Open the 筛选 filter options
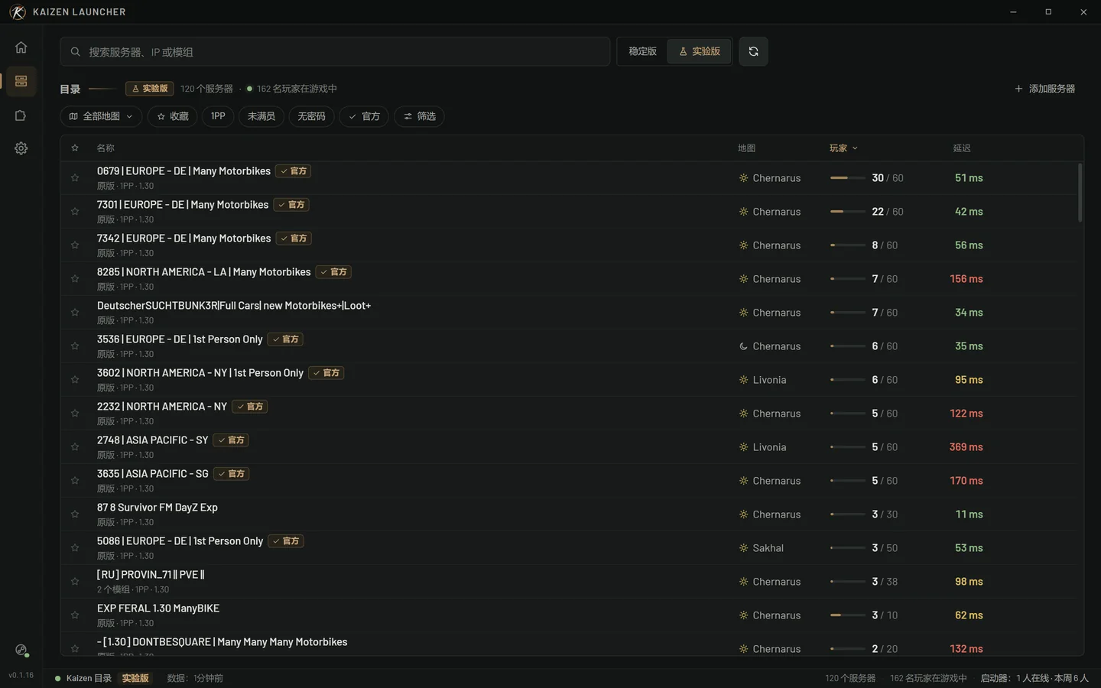Viewport: 1101px width, 688px height. (419, 116)
